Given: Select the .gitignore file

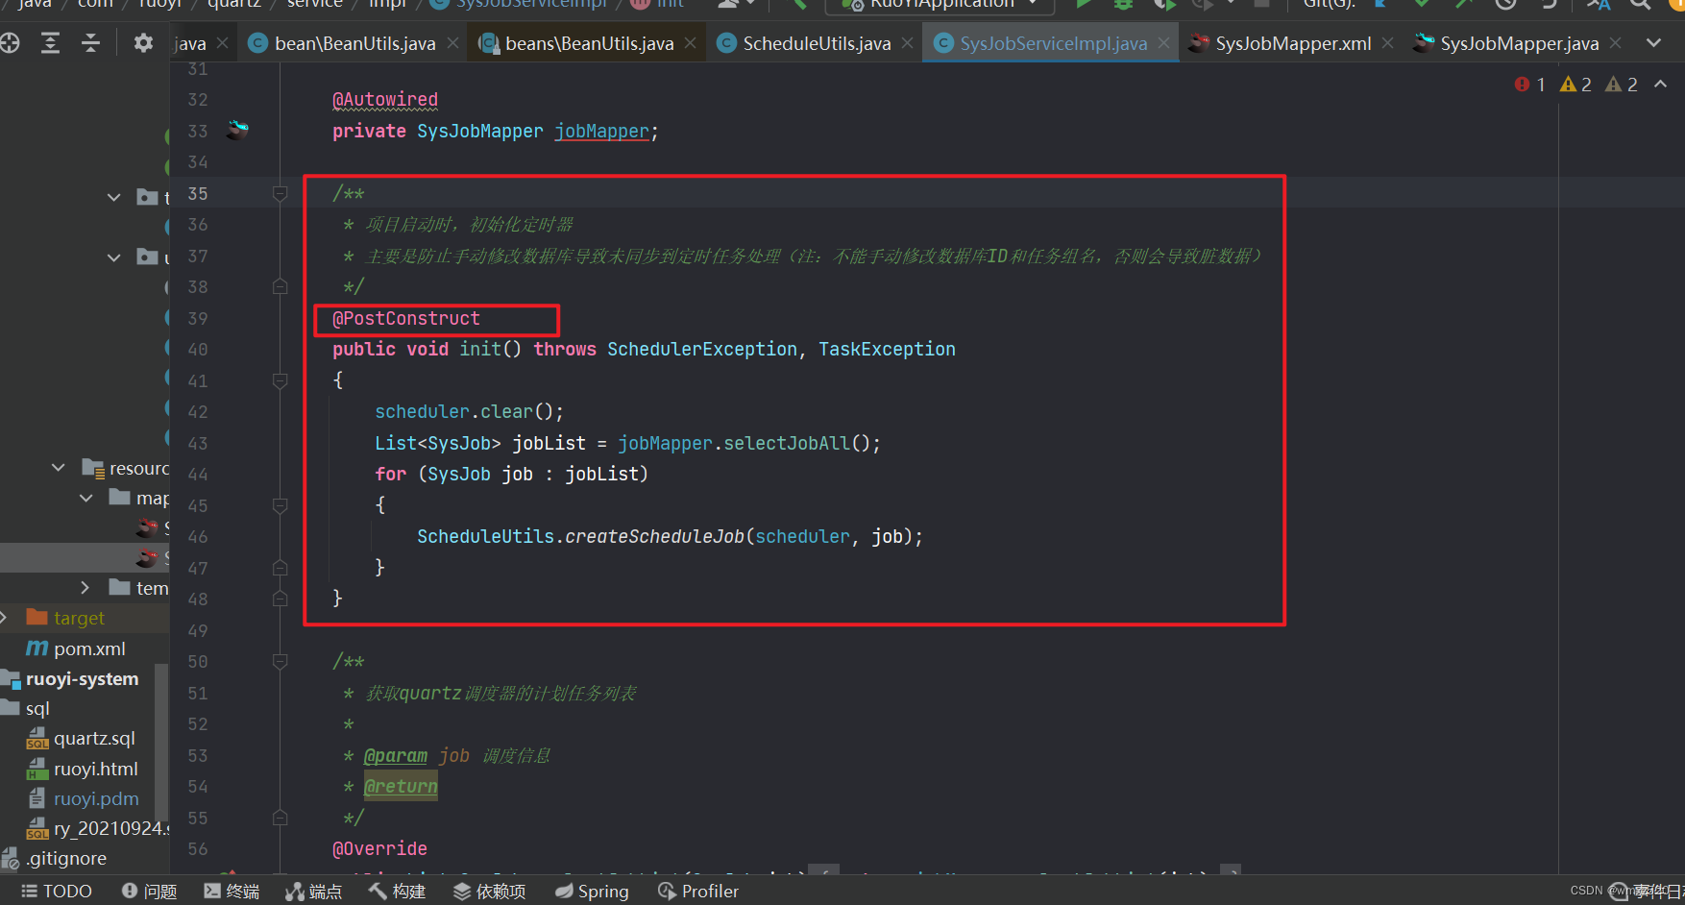Looking at the screenshot, I should point(55,858).
